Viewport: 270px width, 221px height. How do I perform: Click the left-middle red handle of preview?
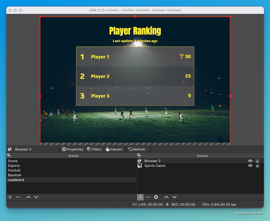point(40,96)
